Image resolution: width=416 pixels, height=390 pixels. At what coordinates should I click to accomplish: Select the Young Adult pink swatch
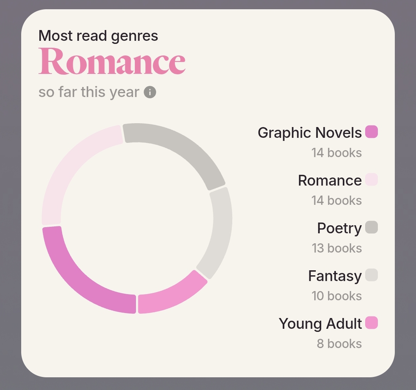tap(371, 323)
